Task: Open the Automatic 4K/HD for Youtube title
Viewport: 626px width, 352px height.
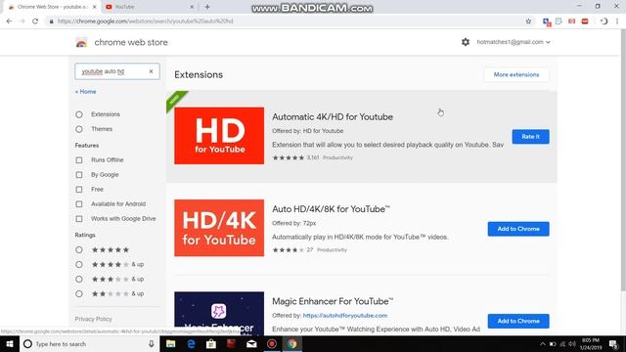Action: click(333, 117)
